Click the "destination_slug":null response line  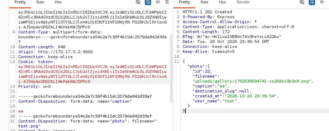[x=222, y=91]
